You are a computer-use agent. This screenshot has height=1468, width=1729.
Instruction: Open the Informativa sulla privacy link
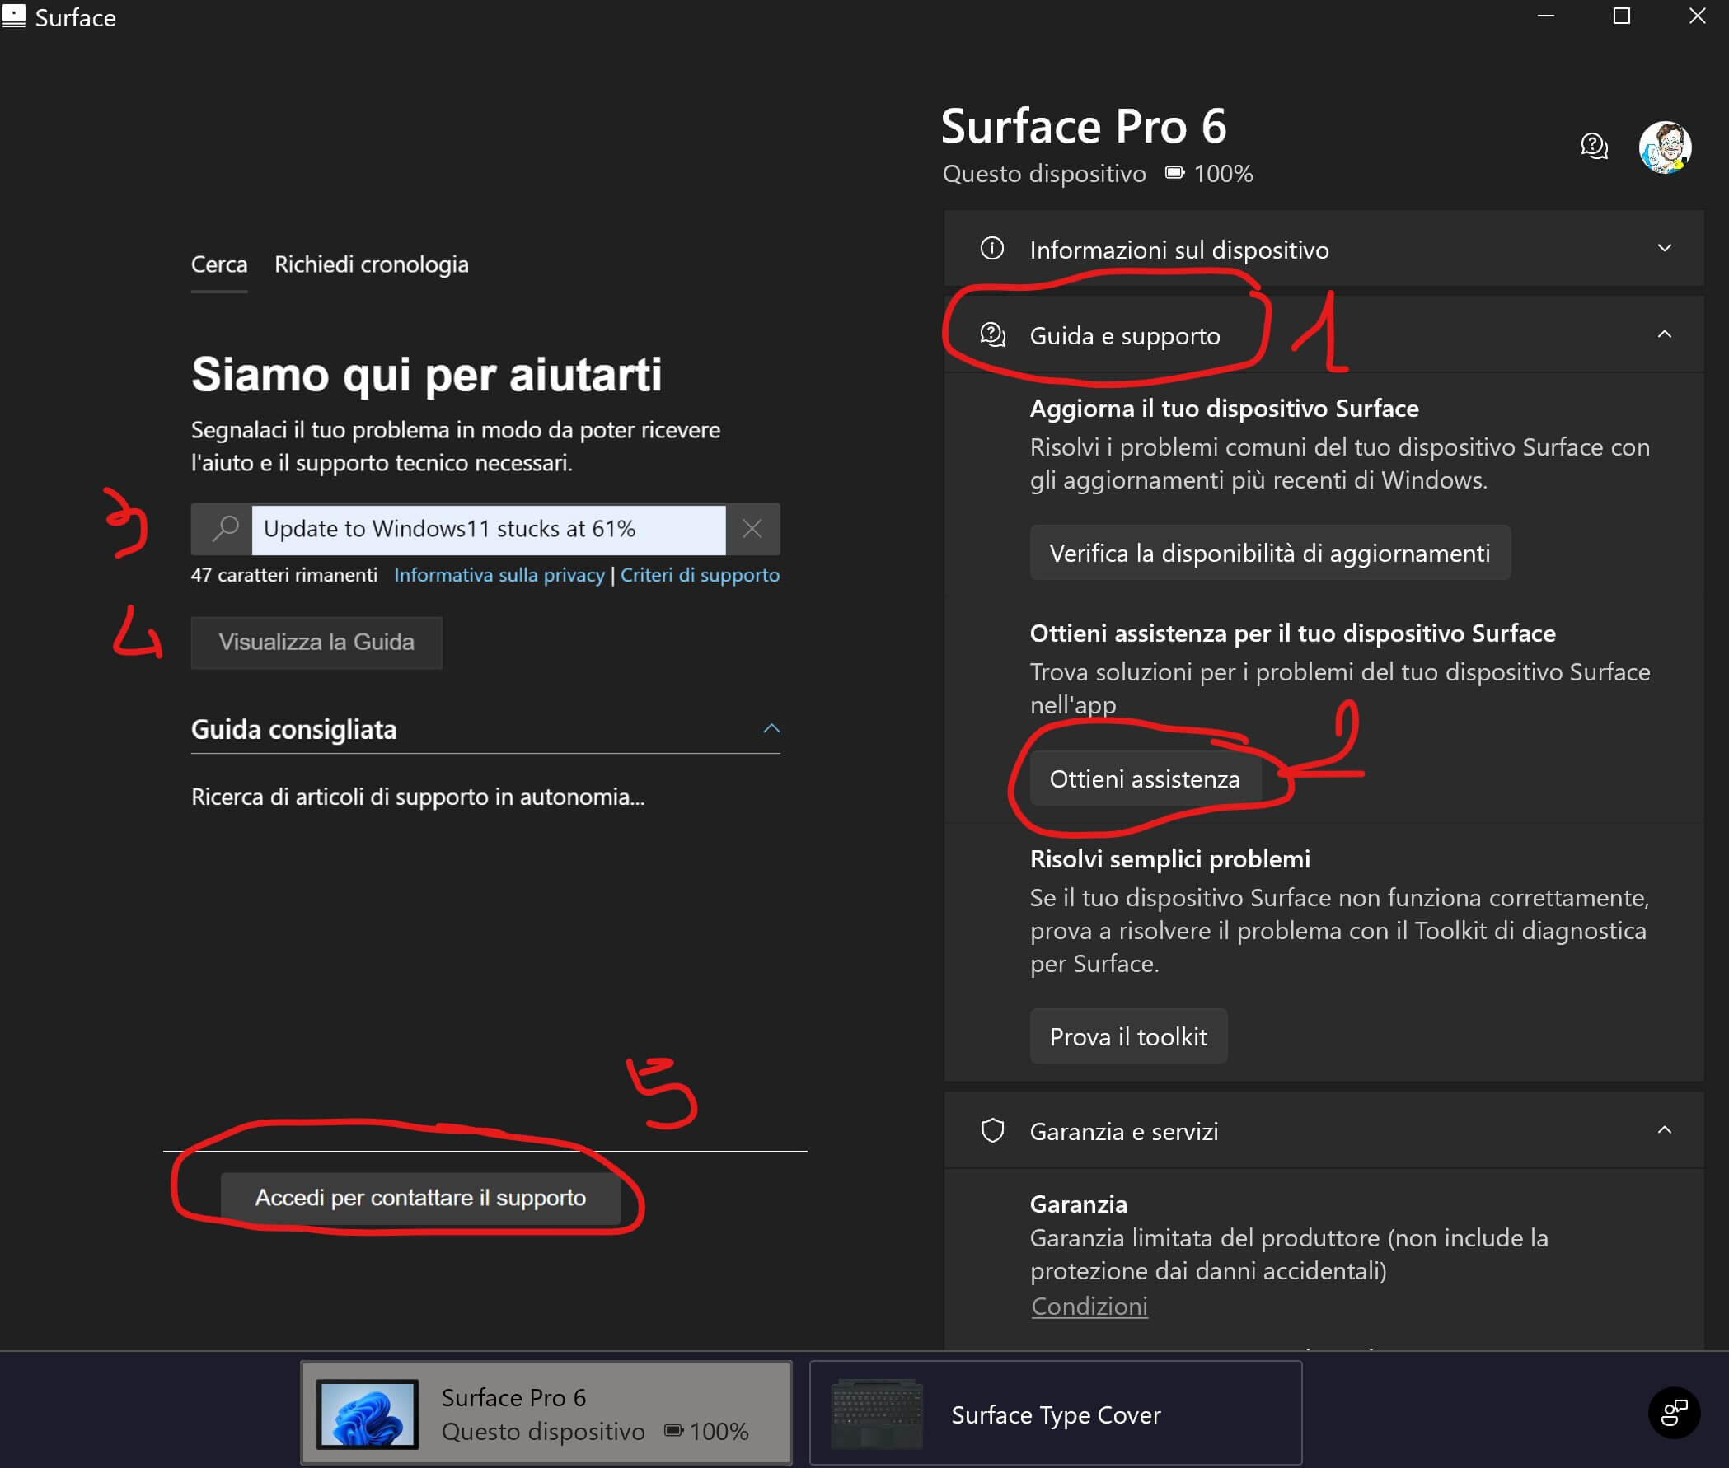(x=499, y=575)
